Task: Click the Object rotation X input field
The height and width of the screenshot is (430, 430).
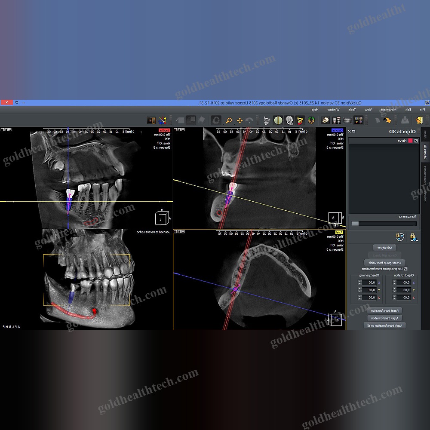Action: tap(404, 283)
